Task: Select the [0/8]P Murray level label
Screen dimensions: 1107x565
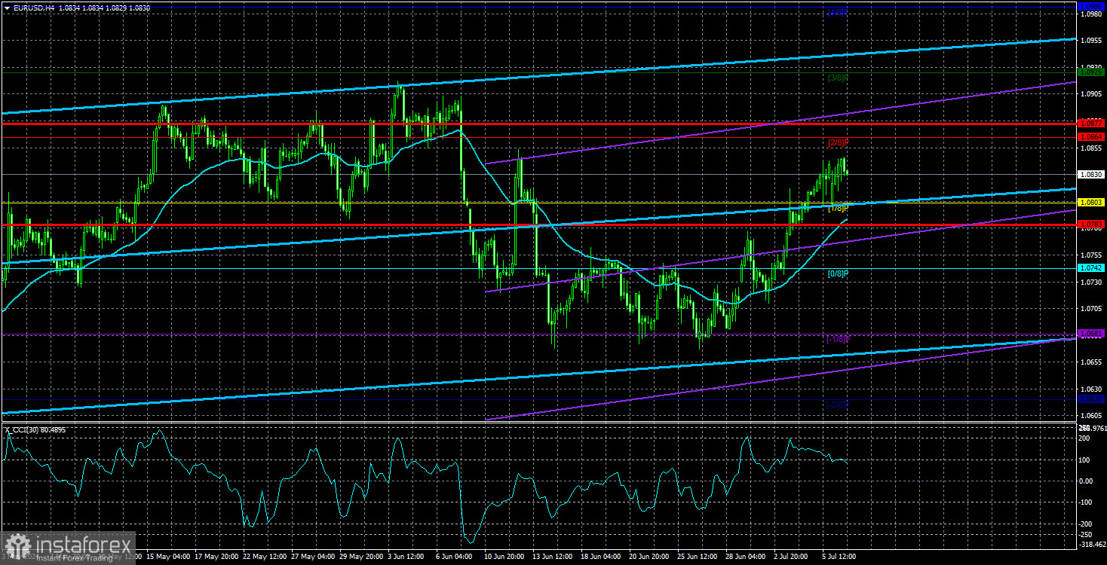Action: pyautogui.click(x=839, y=273)
